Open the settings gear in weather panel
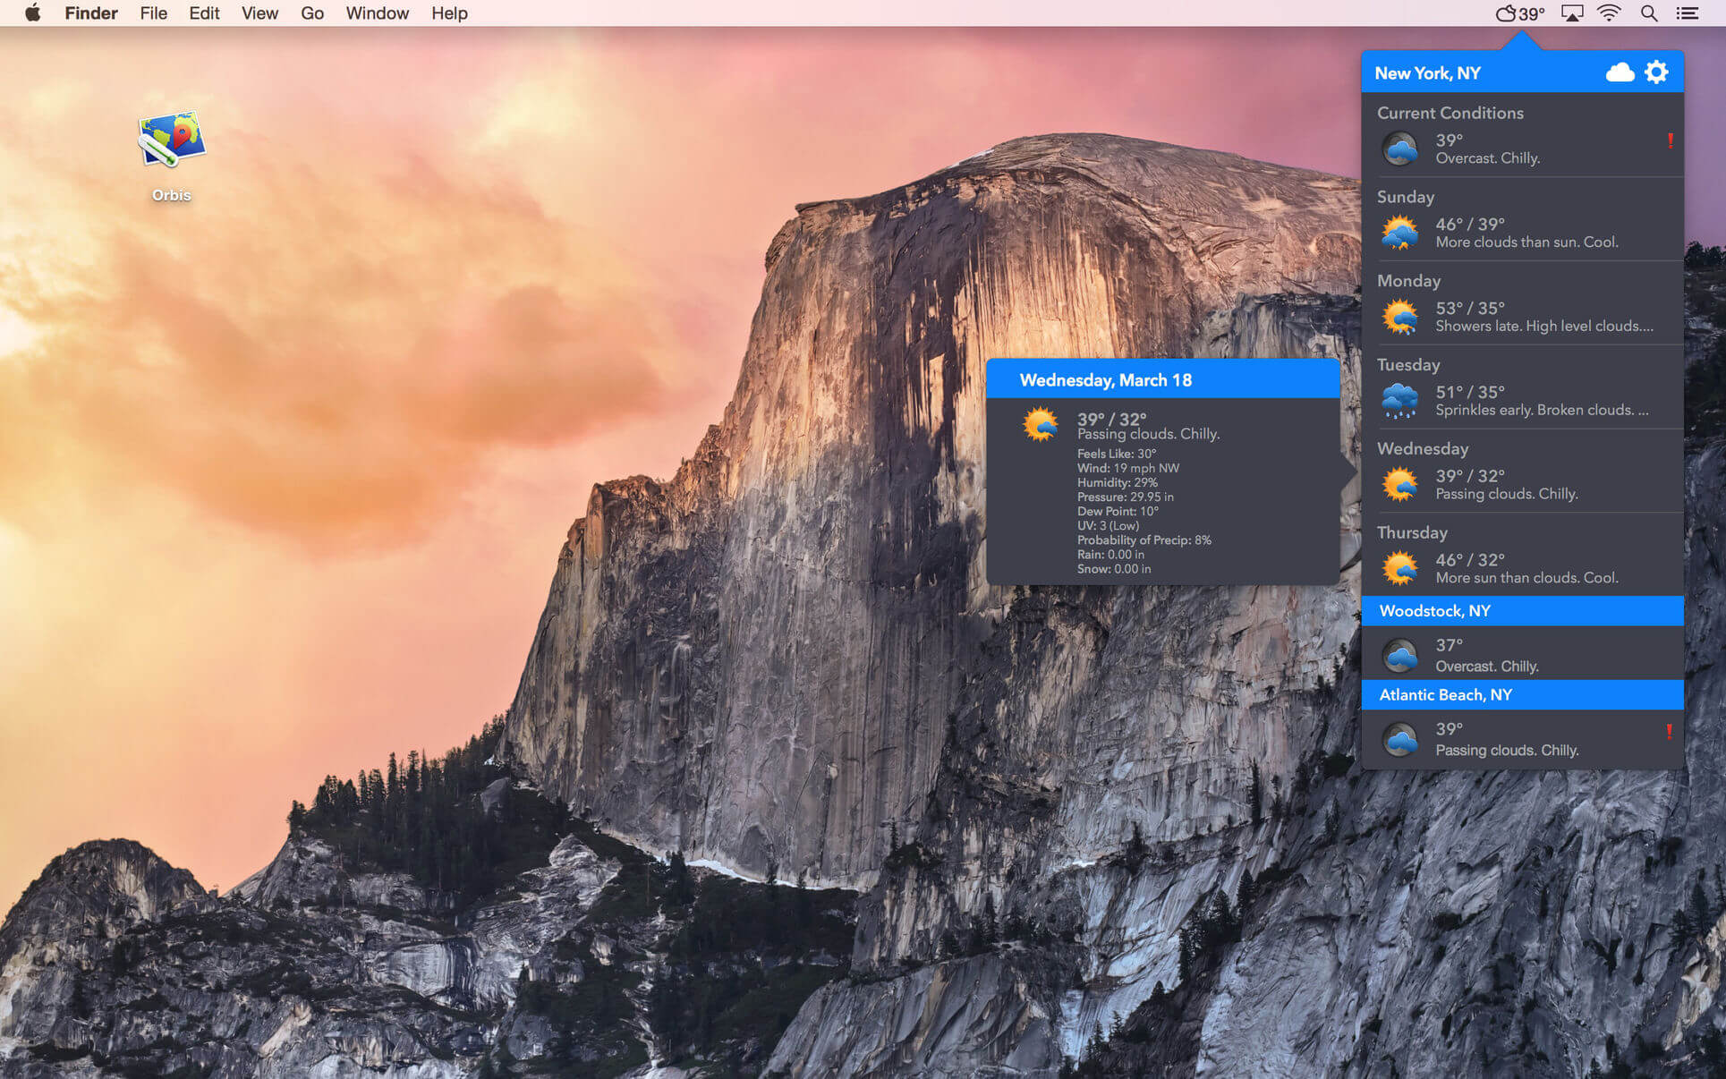Image resolution: width=1726 pixels, height=1079 pixels. tap(1656, 72)
